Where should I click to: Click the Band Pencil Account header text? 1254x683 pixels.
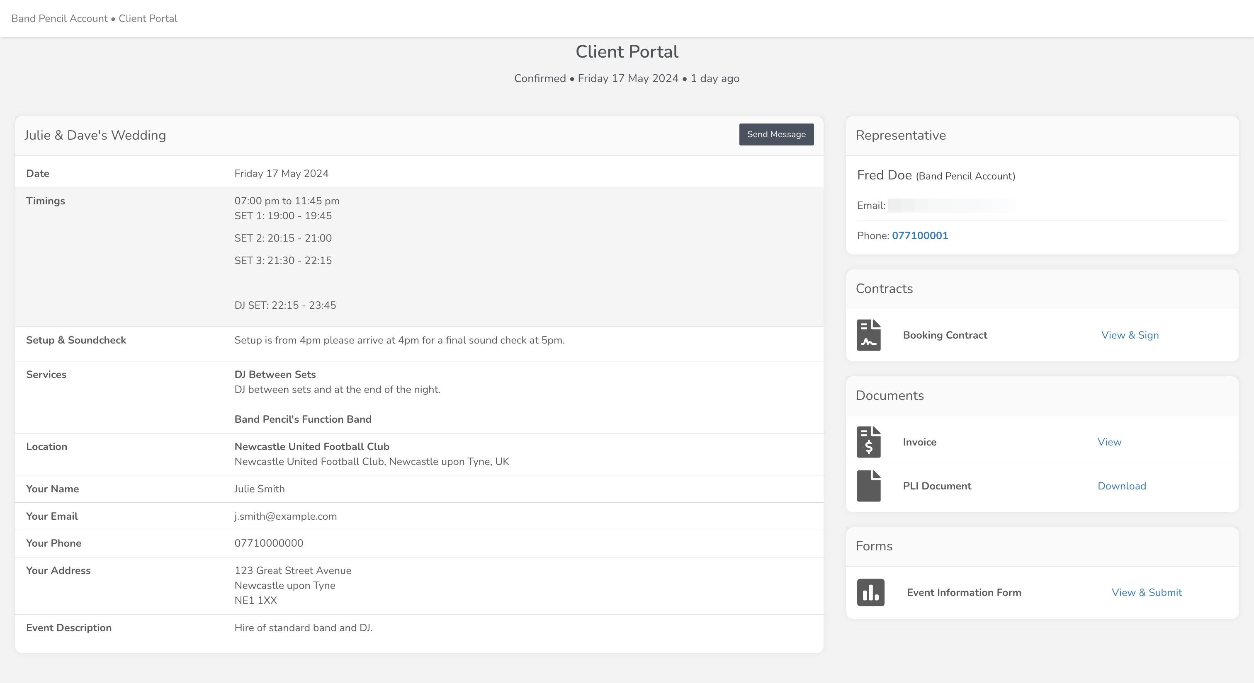[x=59, y=19]
